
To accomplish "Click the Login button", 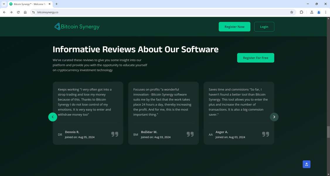I will click(264, 27).
